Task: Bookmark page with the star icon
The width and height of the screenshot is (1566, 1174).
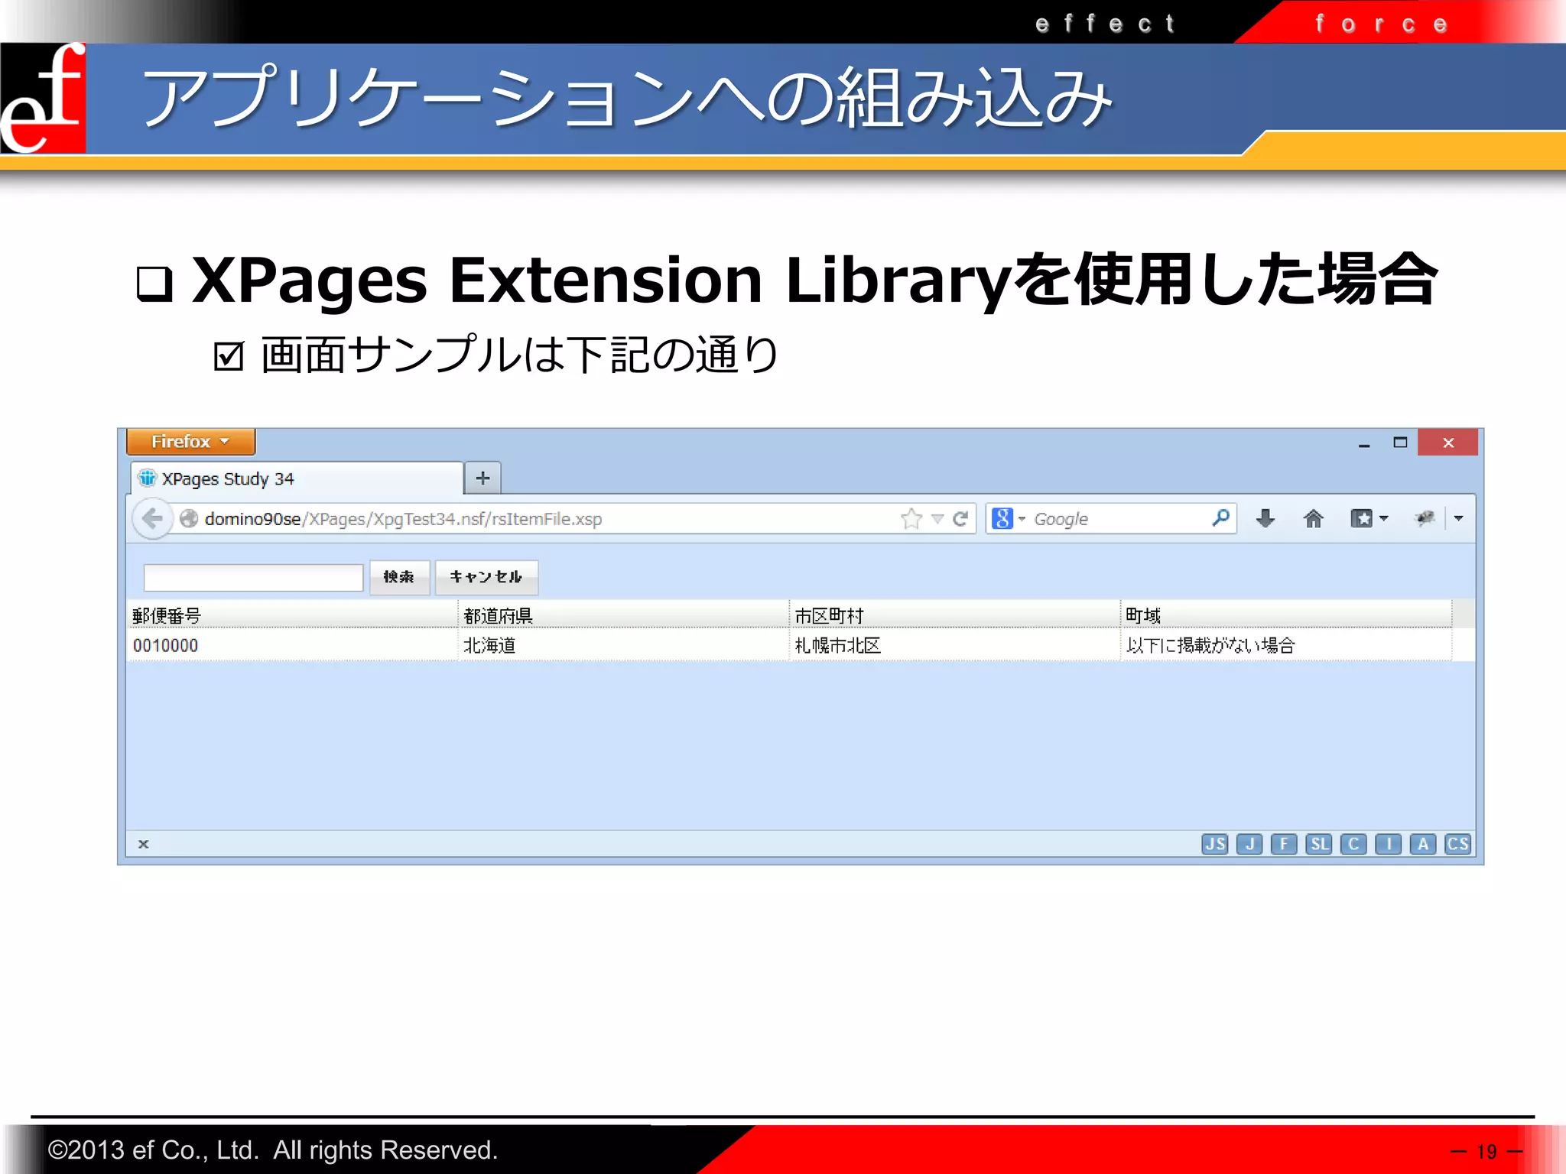Action: pyautogui.click(x=911, y=519)
